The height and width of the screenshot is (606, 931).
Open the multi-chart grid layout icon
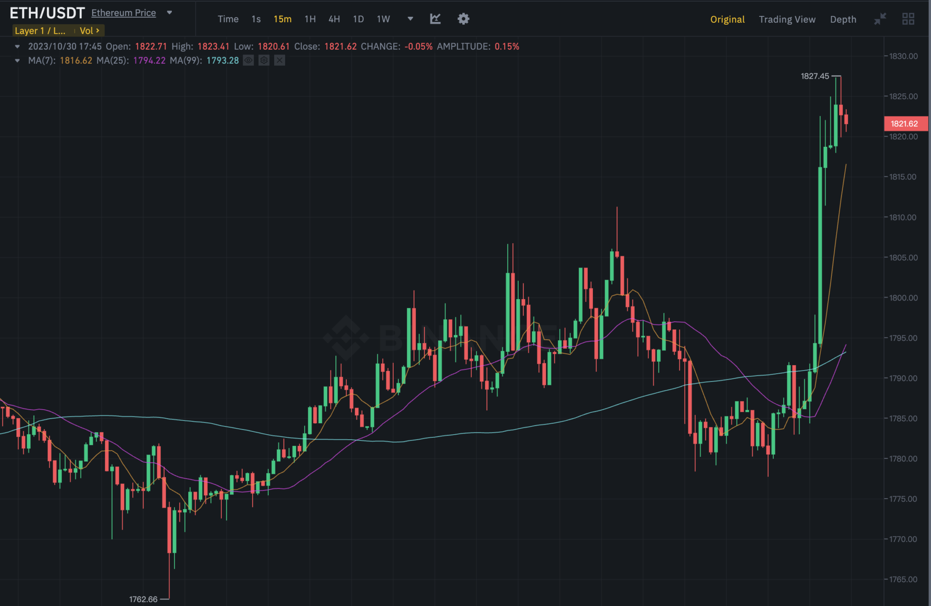908,19
